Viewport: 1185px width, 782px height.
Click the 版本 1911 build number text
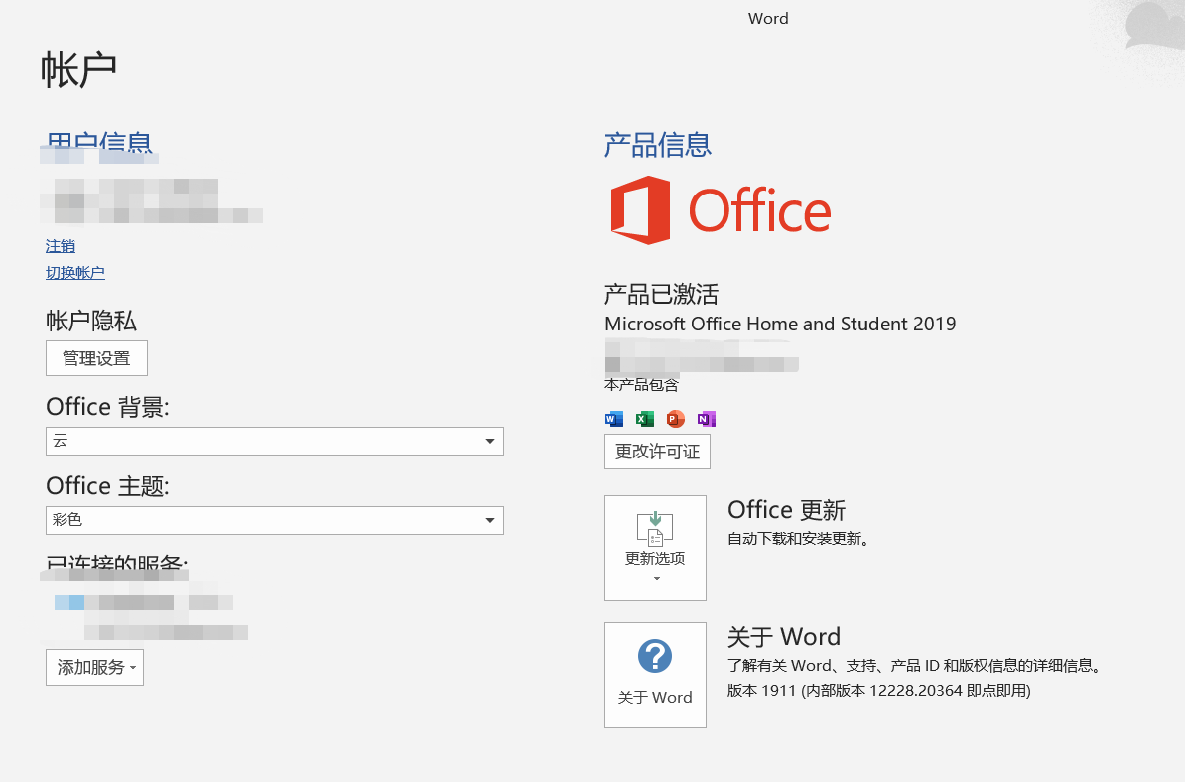pyautogui.click(x=878, y=691)
